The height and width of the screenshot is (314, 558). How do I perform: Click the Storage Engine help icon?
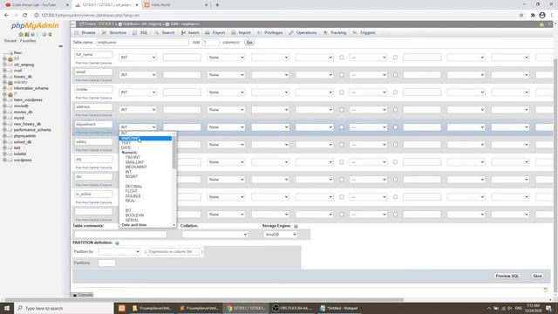pos(296,226)
